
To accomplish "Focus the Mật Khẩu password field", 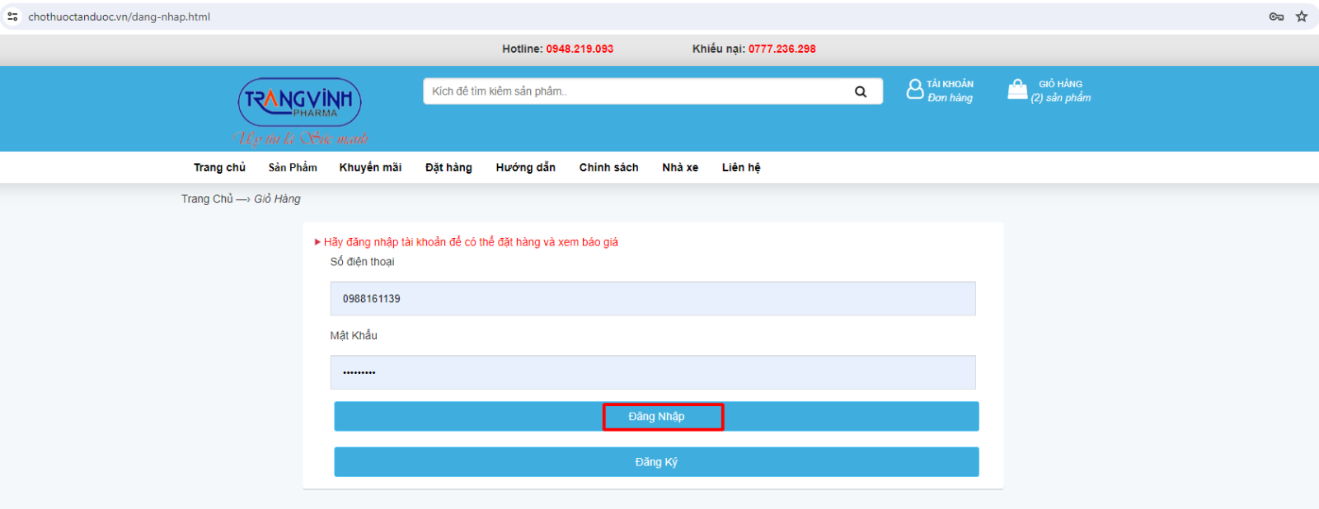I will click(653, 372).
